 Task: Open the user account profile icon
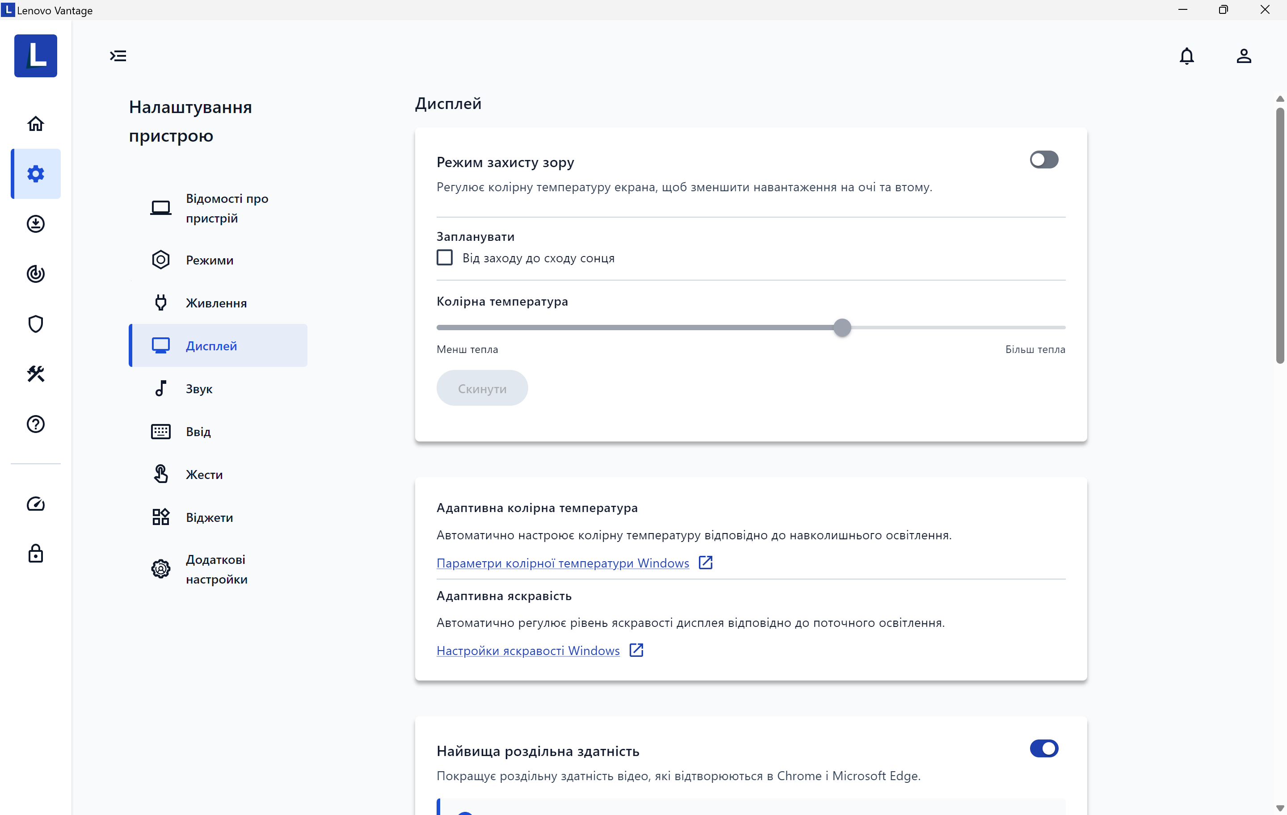(x=1243, y=56)
